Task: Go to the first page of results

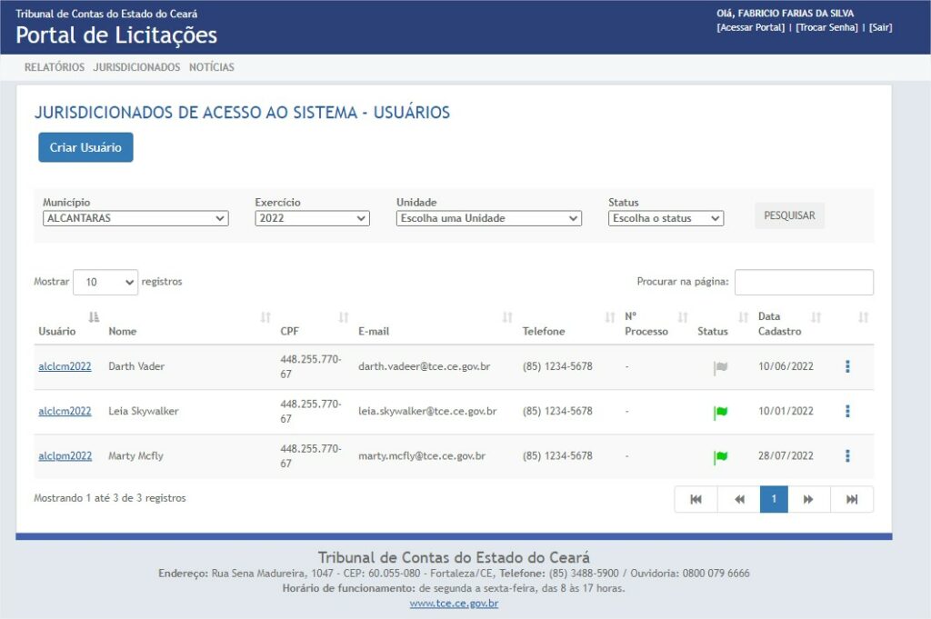Action: pyautogui.click(x=696, y=499)
